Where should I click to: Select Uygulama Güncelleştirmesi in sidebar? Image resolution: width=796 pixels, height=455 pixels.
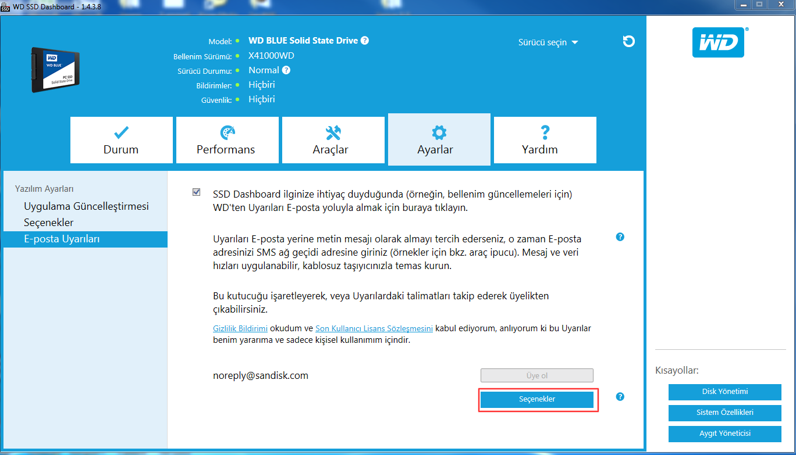point(86,206)
